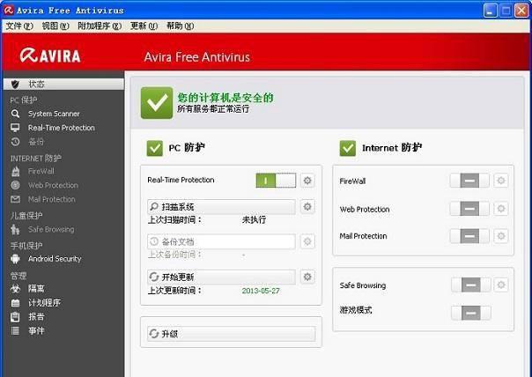Open the Safe Browsing gear settings
The height and width of the screenshot is (377, 532).
coord(501,285)
